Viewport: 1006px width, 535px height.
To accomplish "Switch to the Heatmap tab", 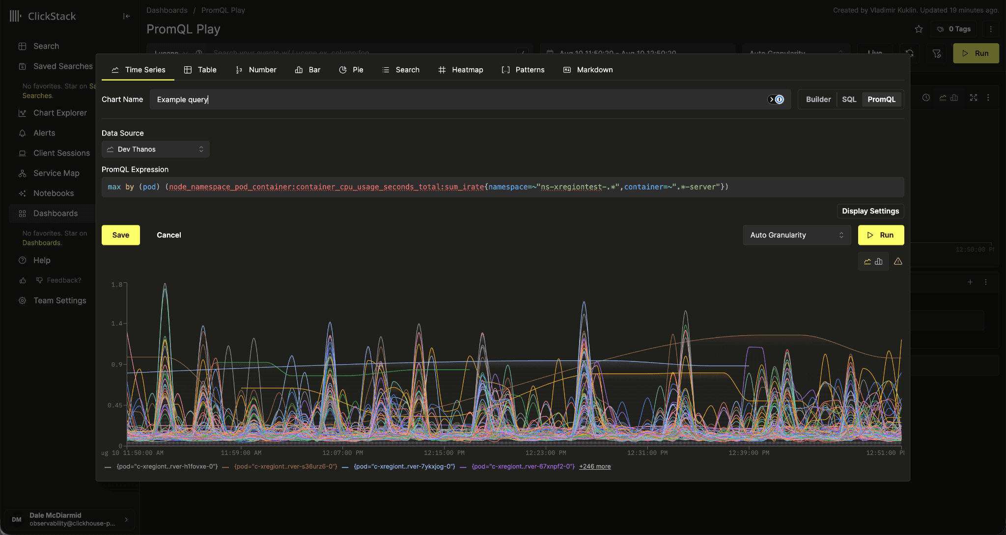I will pos(460,70).
